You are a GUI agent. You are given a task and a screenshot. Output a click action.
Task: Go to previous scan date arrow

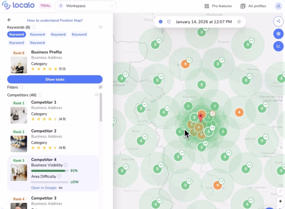coord(160,22)
